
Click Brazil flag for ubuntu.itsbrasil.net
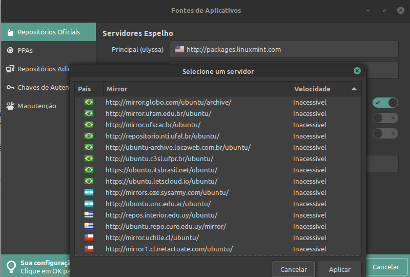click(89, 170)
